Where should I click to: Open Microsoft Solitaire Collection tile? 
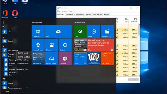coord(94,58)
